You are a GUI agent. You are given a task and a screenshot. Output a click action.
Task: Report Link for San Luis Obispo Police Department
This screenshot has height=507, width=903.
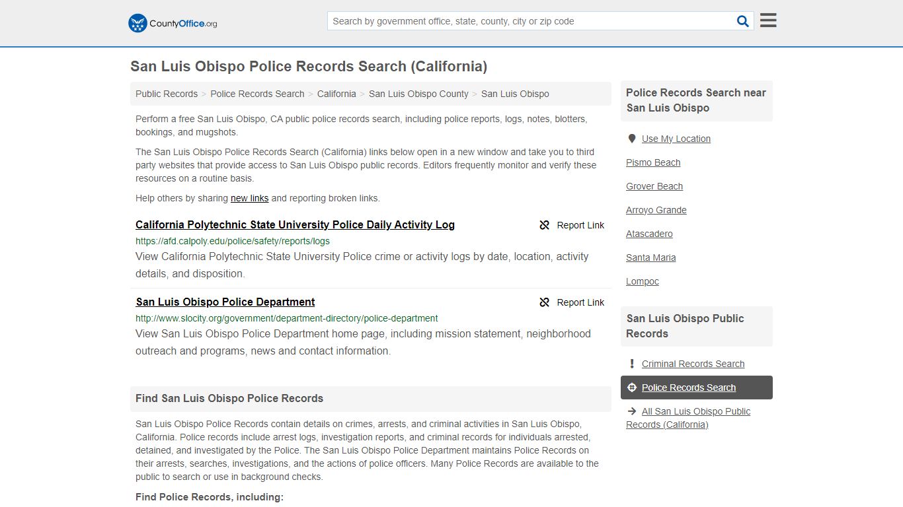pyautogui.click(x=572, y=302)
